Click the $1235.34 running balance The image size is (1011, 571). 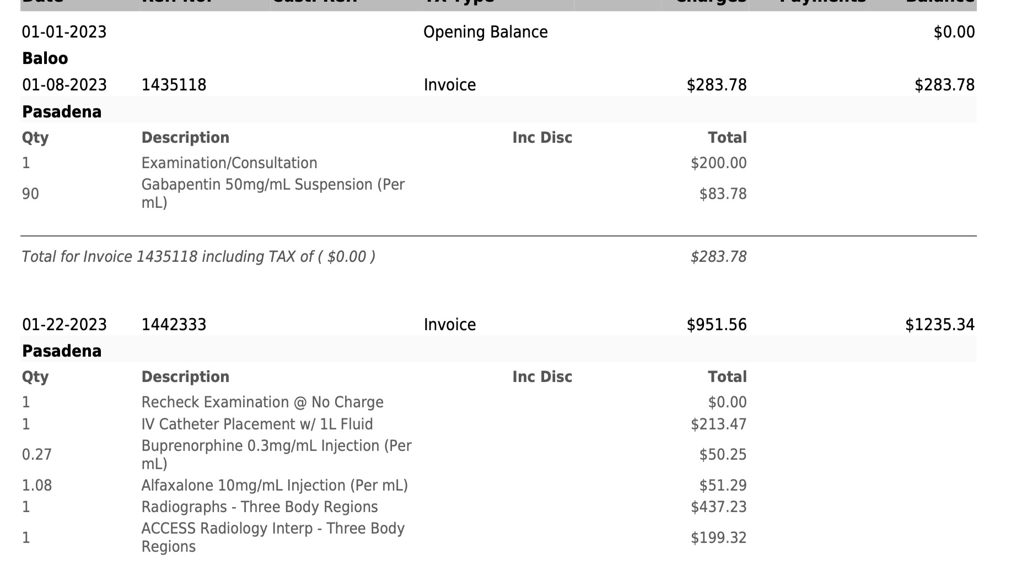tap(940, 325)
